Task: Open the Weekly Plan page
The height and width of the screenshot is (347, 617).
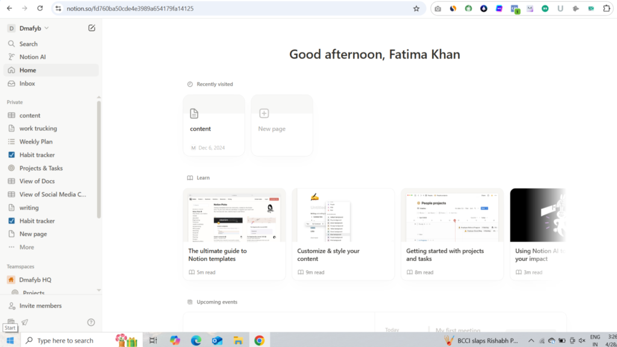Action: (x=36, y=142)
